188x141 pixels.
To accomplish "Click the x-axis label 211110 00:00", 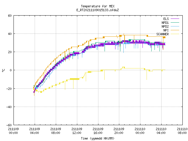I will click(140, 131).
